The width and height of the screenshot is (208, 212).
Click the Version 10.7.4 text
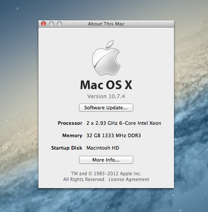(x=106, y=96)
